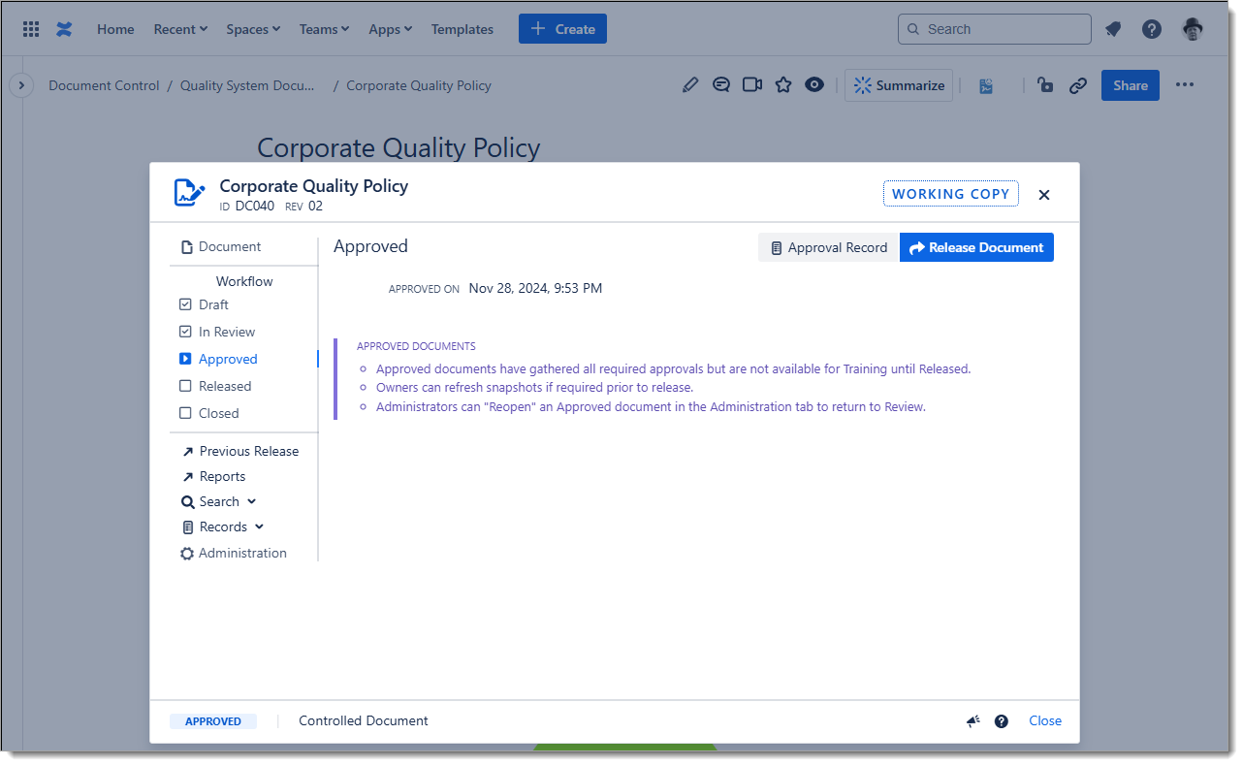Select the Released workflow checkbox
The width and height of the screenshot is (1243, 766).
[x=186, y=386]
